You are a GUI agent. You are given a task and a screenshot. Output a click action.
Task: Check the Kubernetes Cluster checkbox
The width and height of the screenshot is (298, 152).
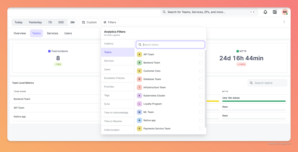(201, 96)
